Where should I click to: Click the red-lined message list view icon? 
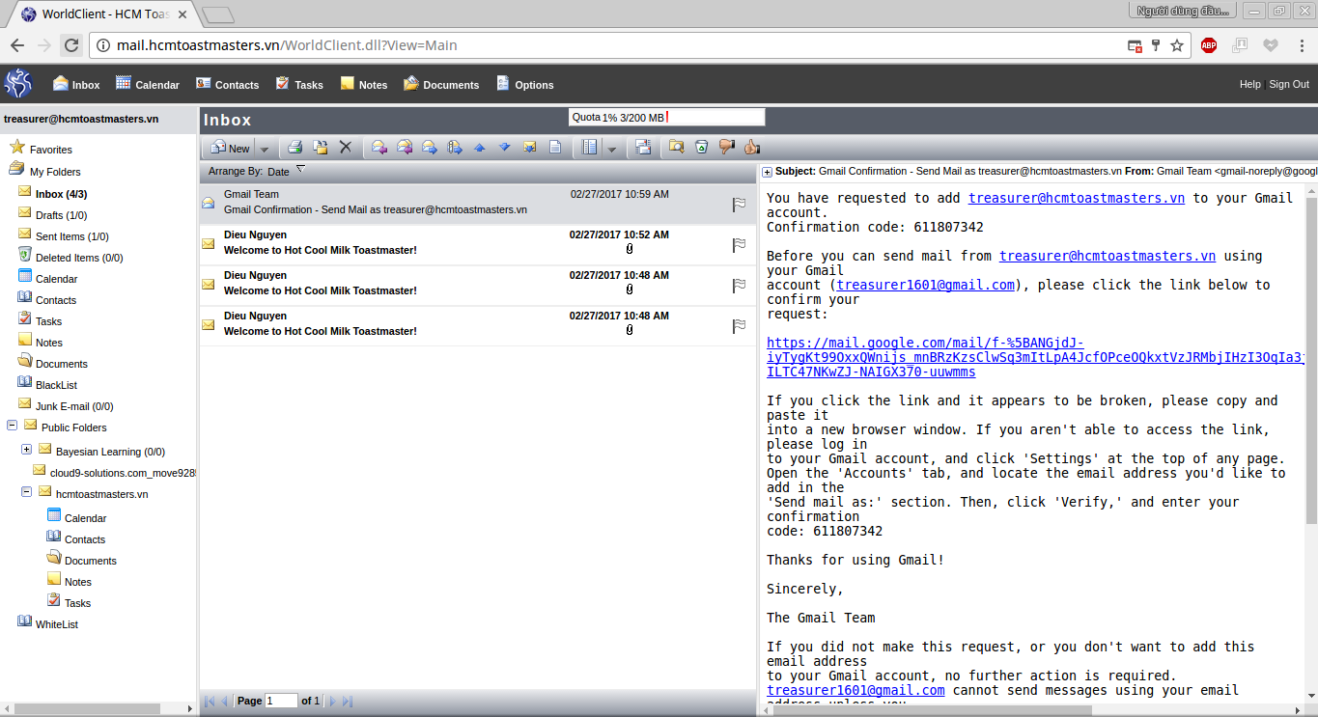(x=643, y=148)
